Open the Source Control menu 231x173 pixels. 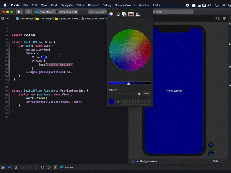(x=125, y=5)
